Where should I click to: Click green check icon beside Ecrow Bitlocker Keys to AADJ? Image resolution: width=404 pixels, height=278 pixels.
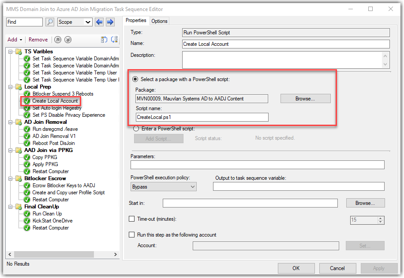tap(27, 185)
